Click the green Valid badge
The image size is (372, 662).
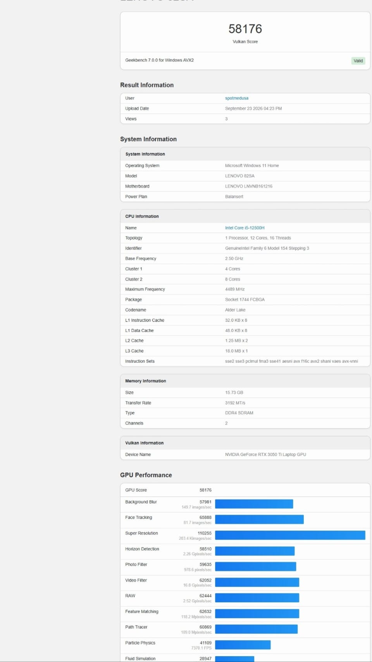click(358, 61)
